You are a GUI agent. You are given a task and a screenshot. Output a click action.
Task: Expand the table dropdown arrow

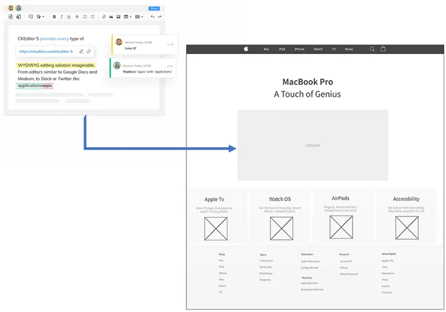(x=131, y=17)
